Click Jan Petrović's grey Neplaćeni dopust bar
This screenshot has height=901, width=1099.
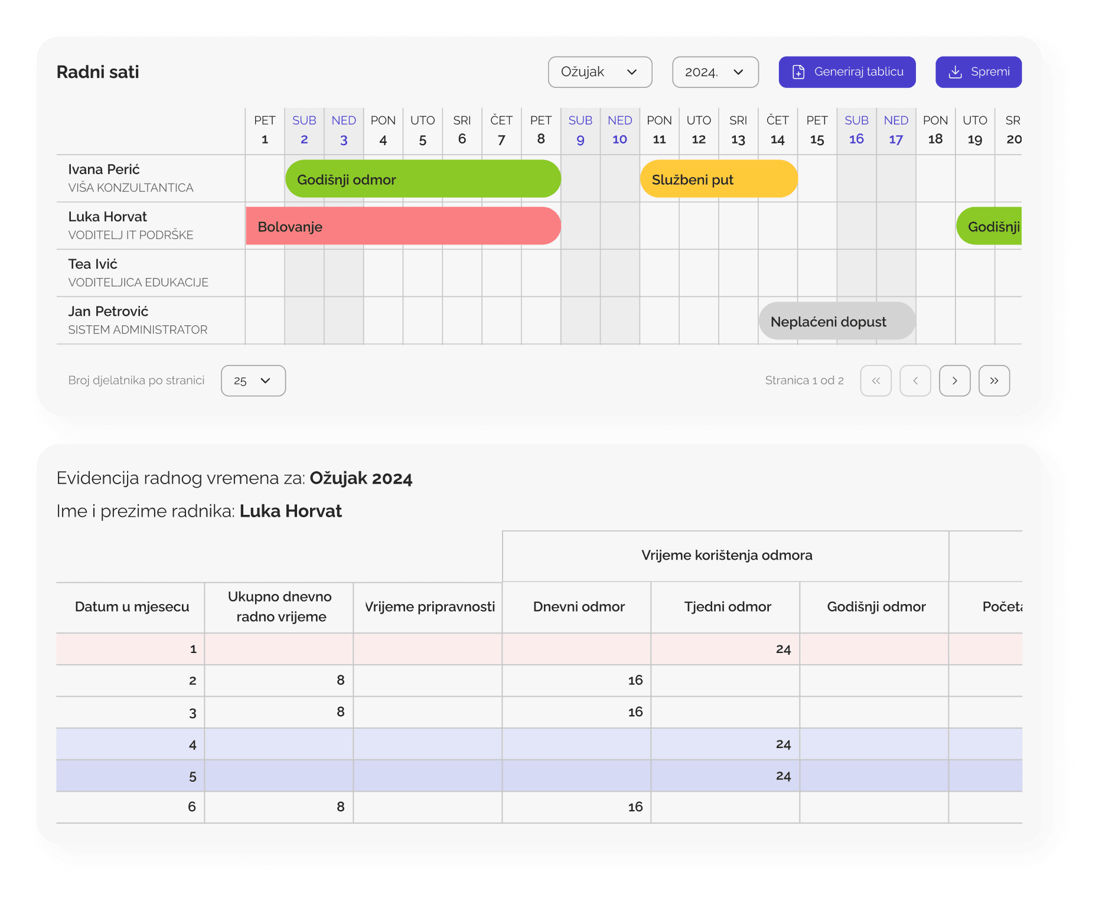[836, 322]
